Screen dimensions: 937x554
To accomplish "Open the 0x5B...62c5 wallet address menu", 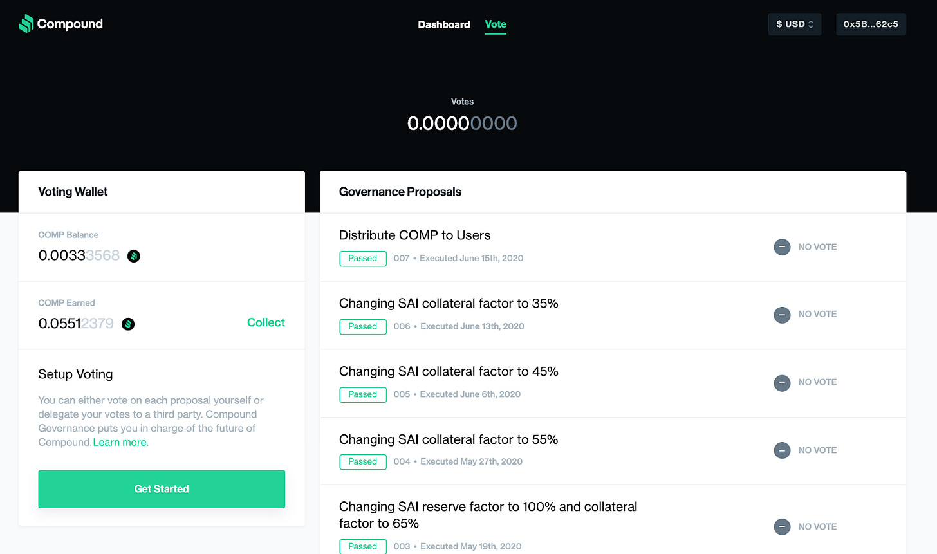I will coord(871,24).
